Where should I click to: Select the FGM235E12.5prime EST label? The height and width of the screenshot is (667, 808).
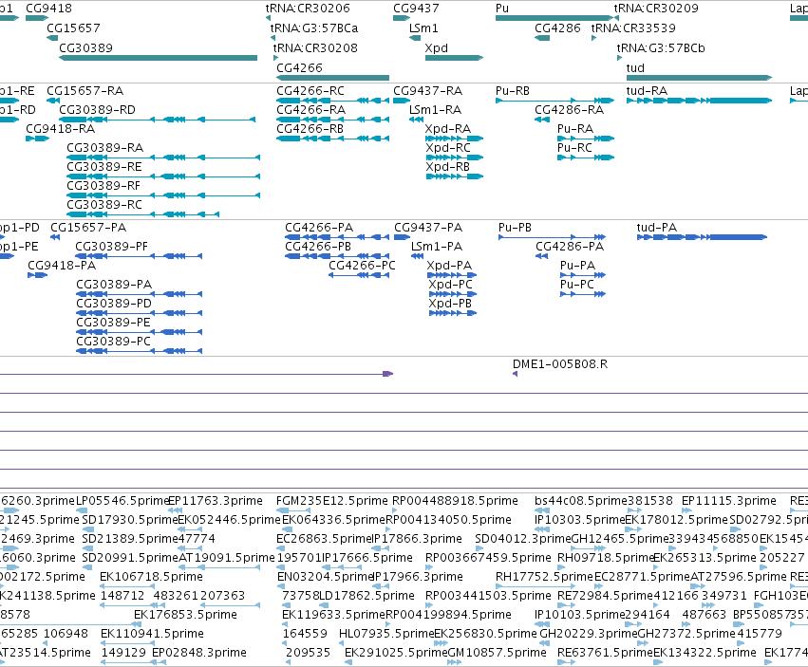click(332, 501)
